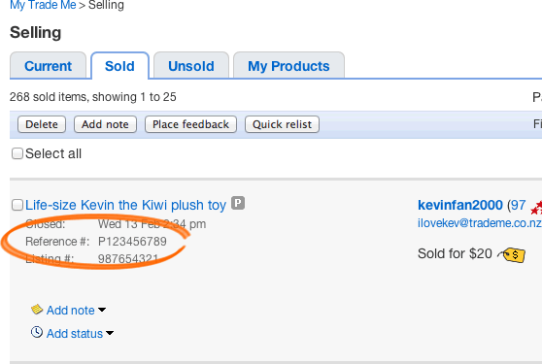Click the yellow price tag icon
The image size is (542, 364).
512,255
